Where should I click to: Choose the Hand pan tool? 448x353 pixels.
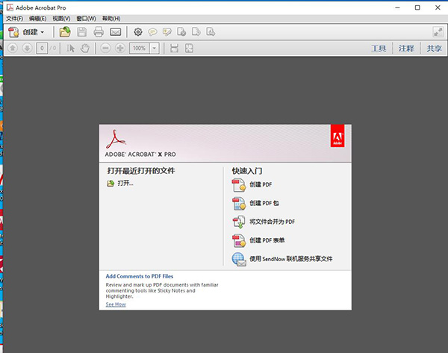(85, 49)
